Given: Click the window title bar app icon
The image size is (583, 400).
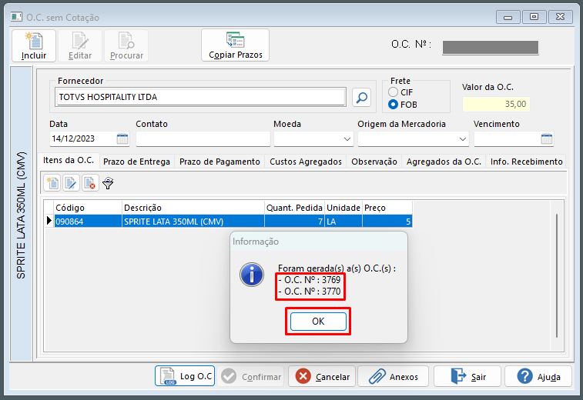Looking at the screenshot, I should click(x=16, y=17).
